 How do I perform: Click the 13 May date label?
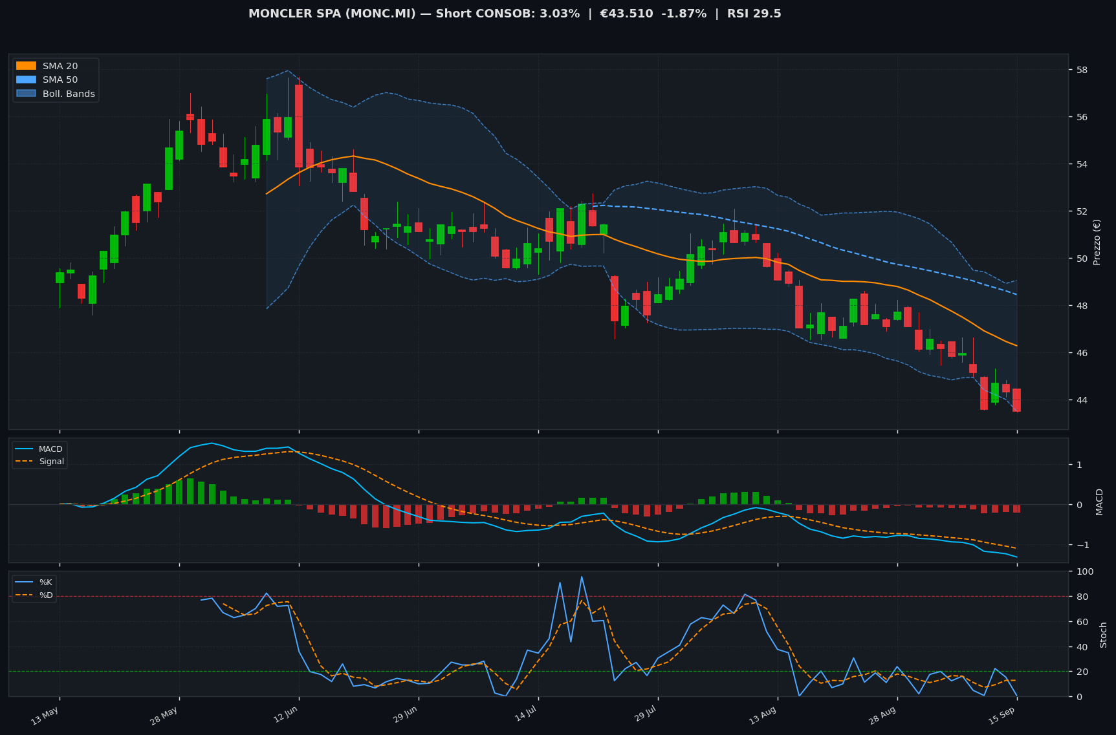point(45,716)
